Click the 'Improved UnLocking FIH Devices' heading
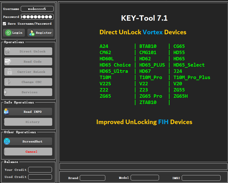228x183 pixels. point(144,122)
